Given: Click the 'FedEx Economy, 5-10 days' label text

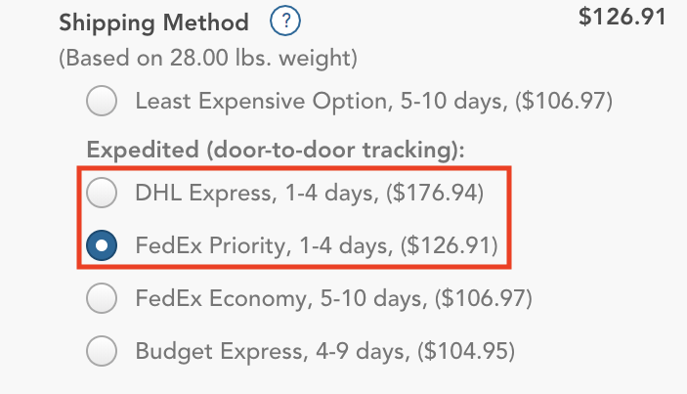Looking at the screenshot, I should 281,299.
